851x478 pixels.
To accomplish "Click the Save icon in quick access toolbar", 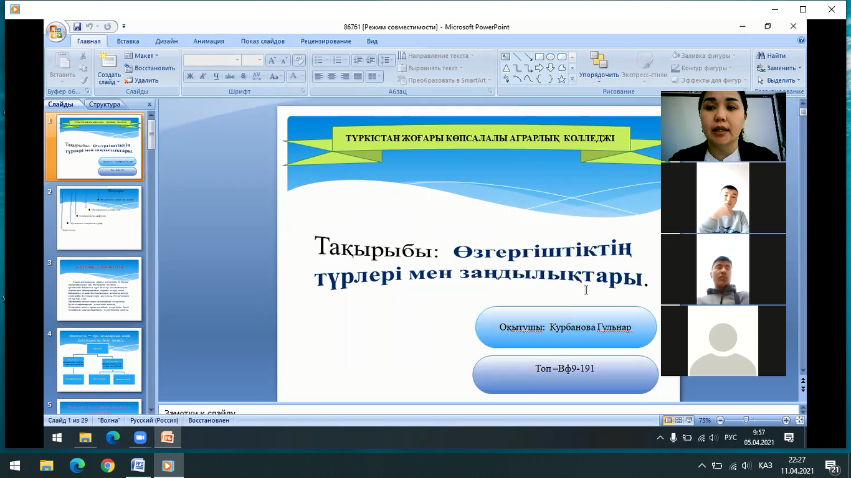I will point(77,27).
